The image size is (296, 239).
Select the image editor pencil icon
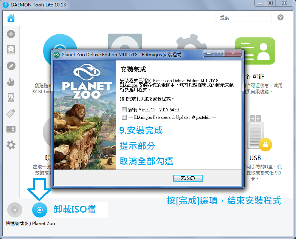click(x=11, y=66)
